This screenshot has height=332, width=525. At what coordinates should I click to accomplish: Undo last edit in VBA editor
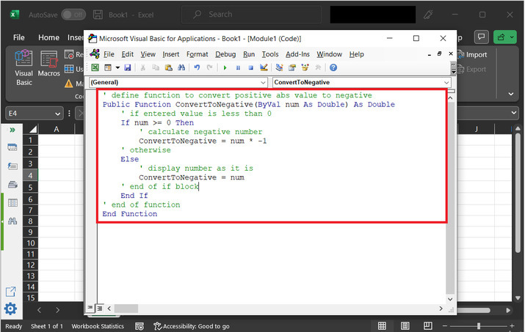tap(197, 67)
